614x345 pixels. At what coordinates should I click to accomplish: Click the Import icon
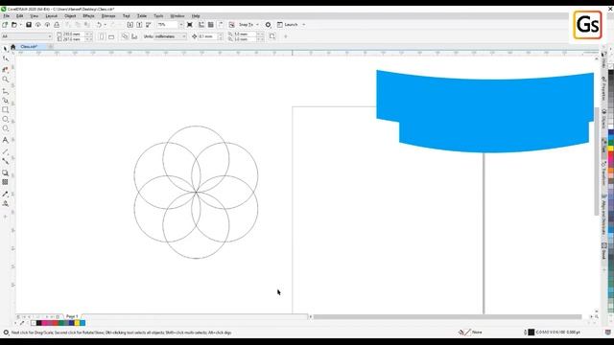pos(130,25)
